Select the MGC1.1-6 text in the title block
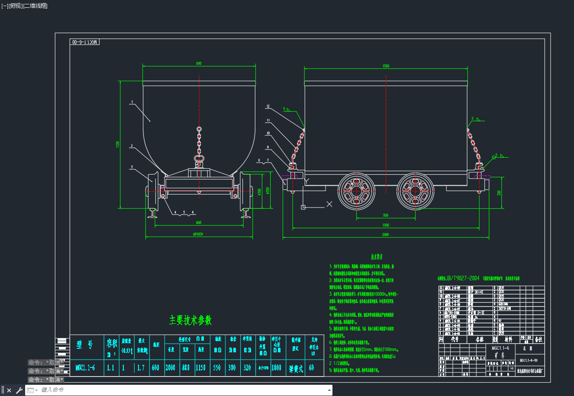This screenshot has height=396, width=574. [x=500, y=348]
